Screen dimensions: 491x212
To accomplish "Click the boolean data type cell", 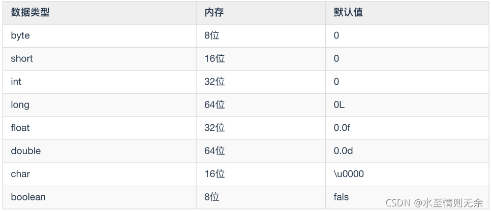I will [x=28, y=197].
